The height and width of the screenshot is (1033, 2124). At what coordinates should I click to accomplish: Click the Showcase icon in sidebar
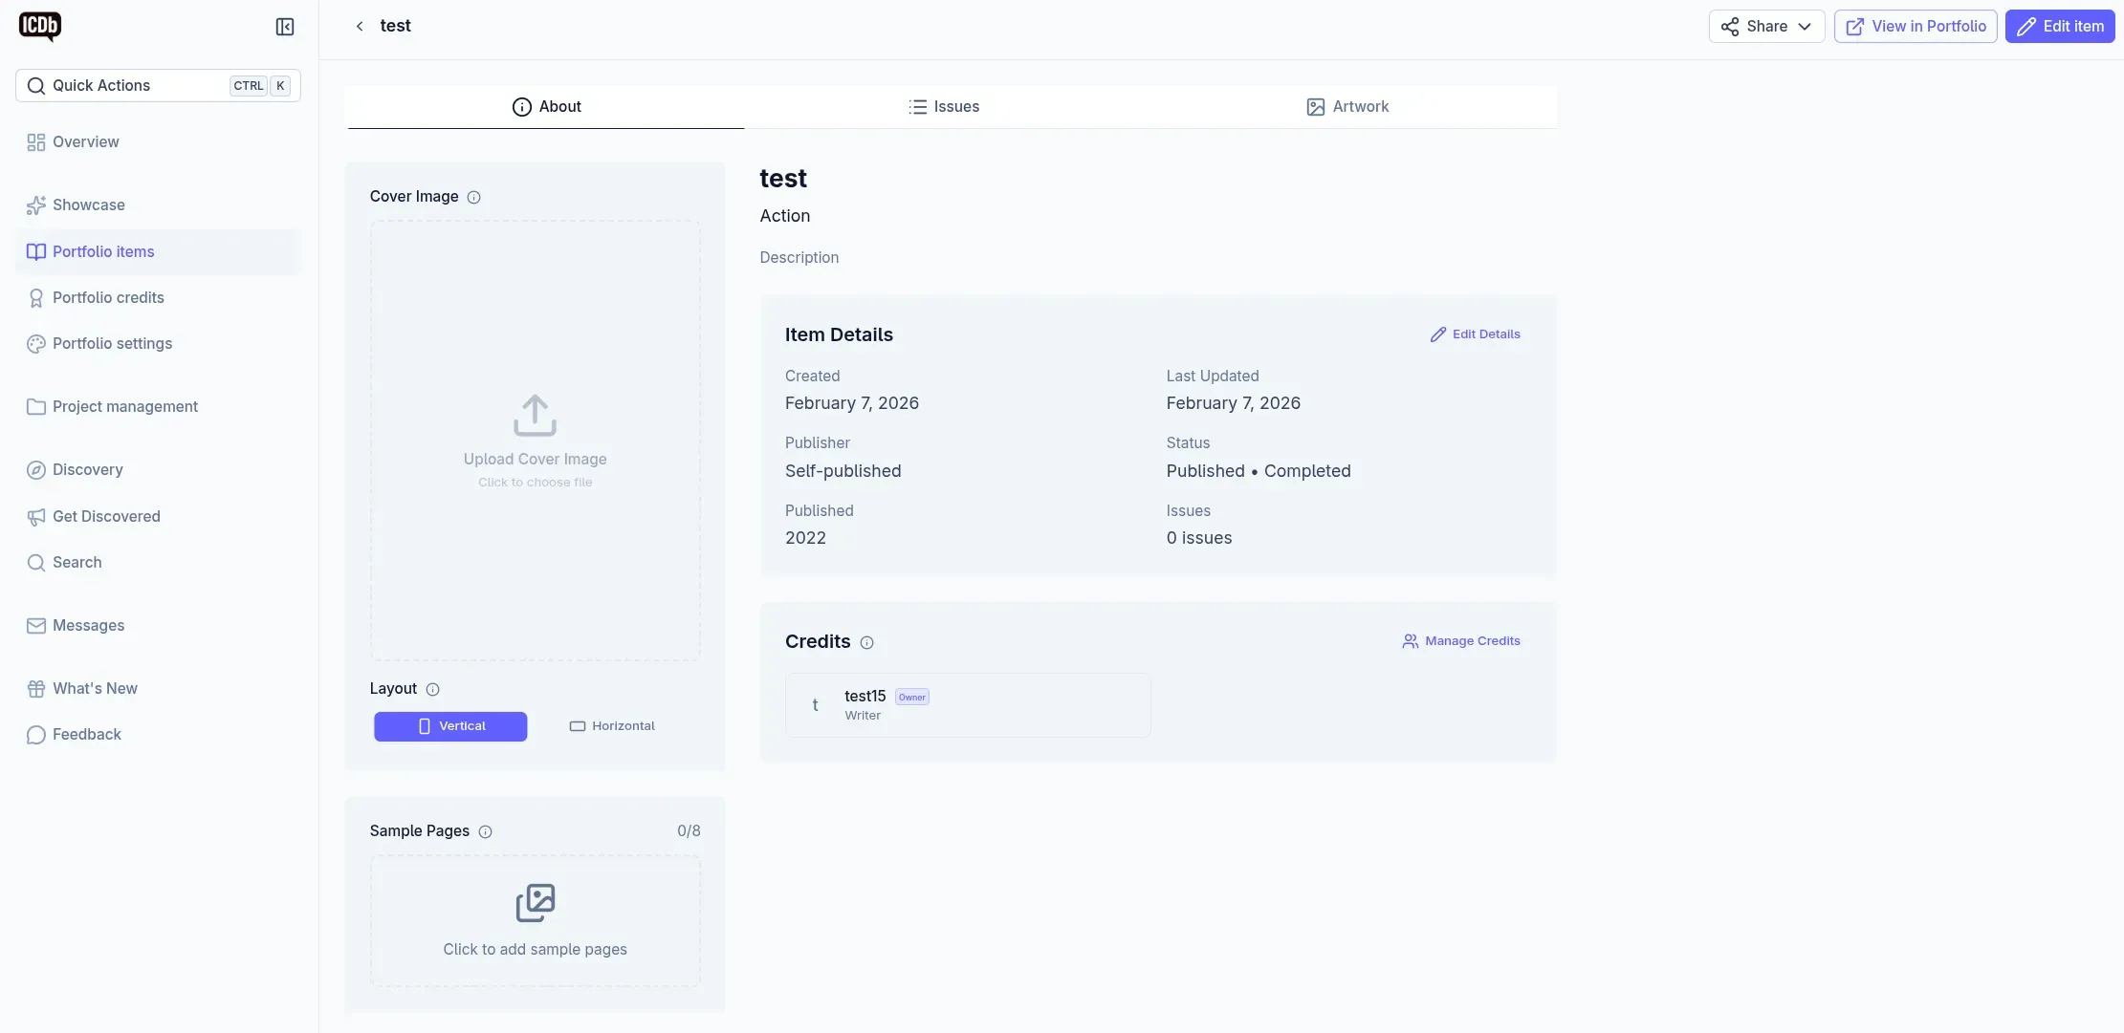[35, 204]
